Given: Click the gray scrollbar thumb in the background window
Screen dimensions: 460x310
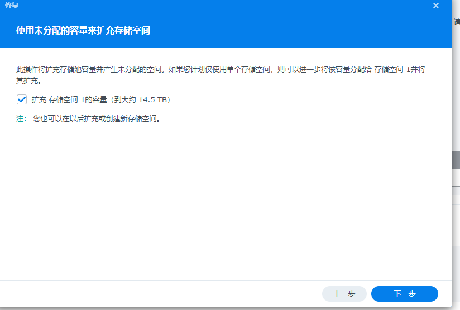Looking at the screenshot, I should 456,160.
